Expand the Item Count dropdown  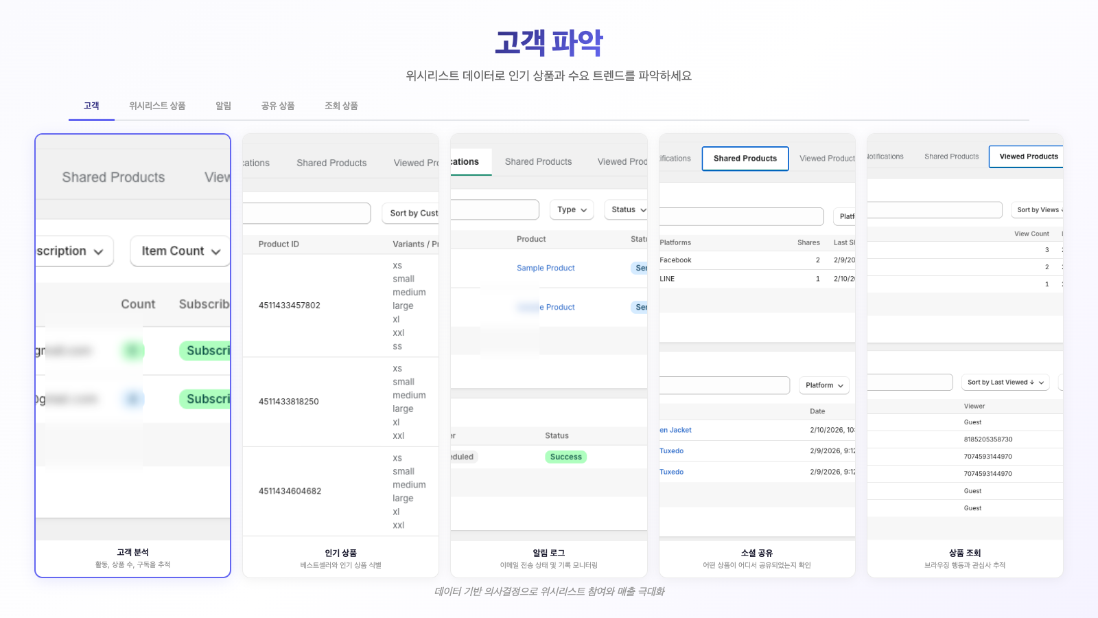180,251
